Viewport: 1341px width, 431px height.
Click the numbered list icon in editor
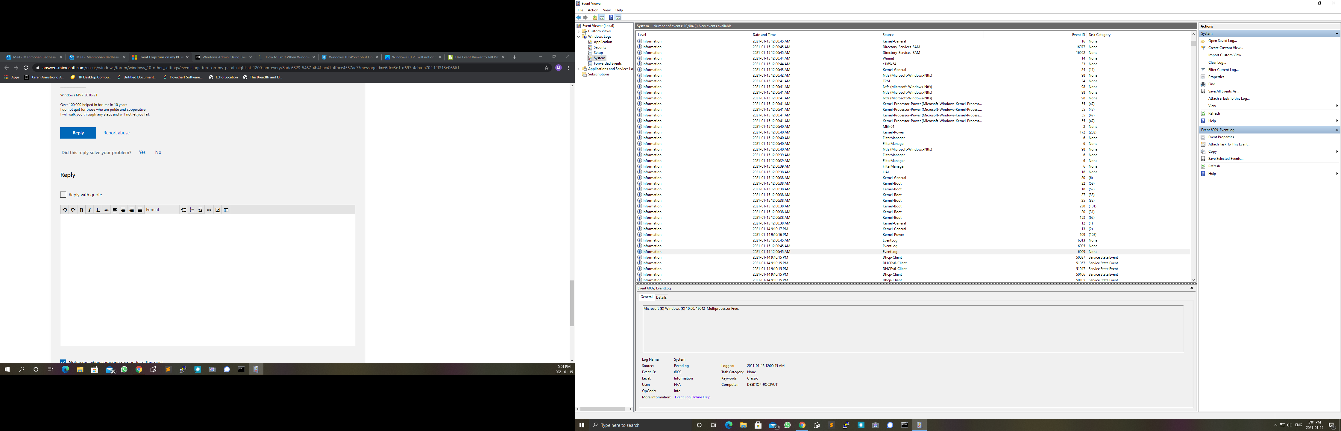pyautogui.click(x=192, y=210)
